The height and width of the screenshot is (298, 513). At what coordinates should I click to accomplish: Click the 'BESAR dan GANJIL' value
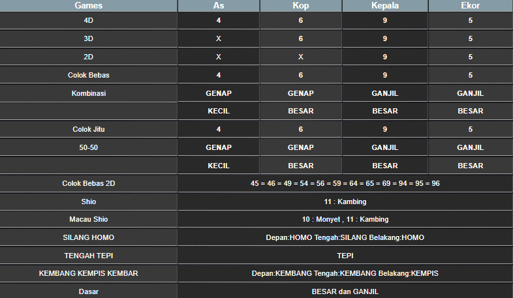tap(345, 291)
